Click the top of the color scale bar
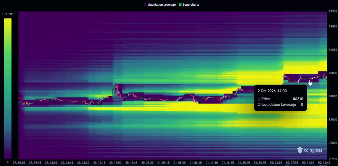 (x=8, y=20)
